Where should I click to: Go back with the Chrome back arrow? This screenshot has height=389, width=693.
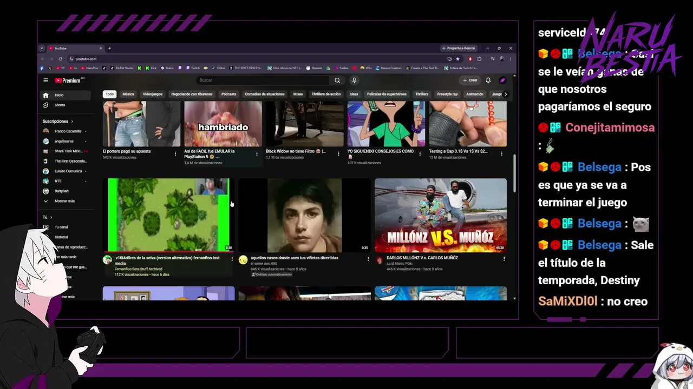[x=42, y=59]
